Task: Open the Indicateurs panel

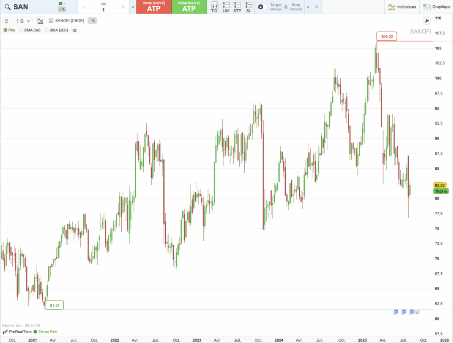Action: [x=402, y=7]
